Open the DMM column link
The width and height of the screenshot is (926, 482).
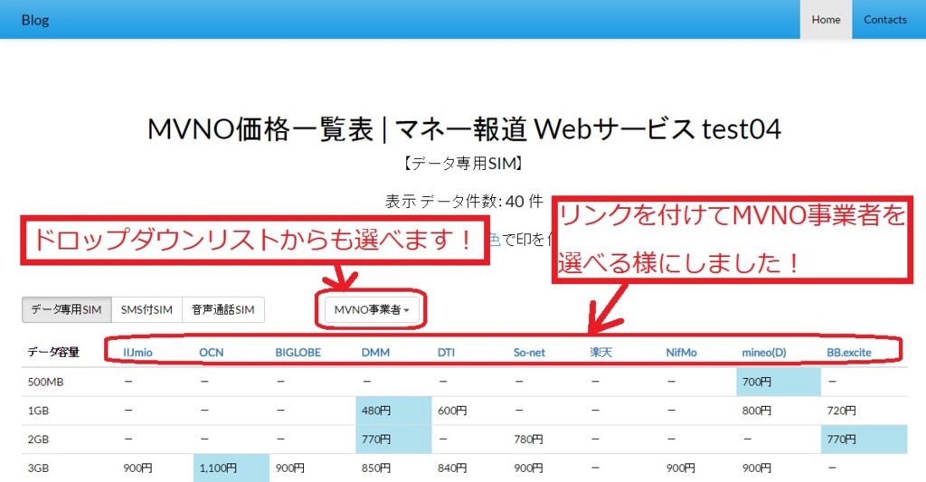pos(375,352)
